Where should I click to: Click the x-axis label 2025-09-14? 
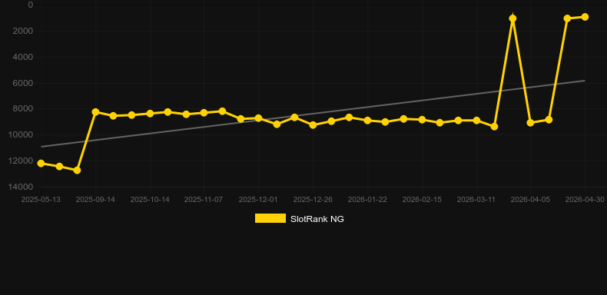click(x=95, y=200)
